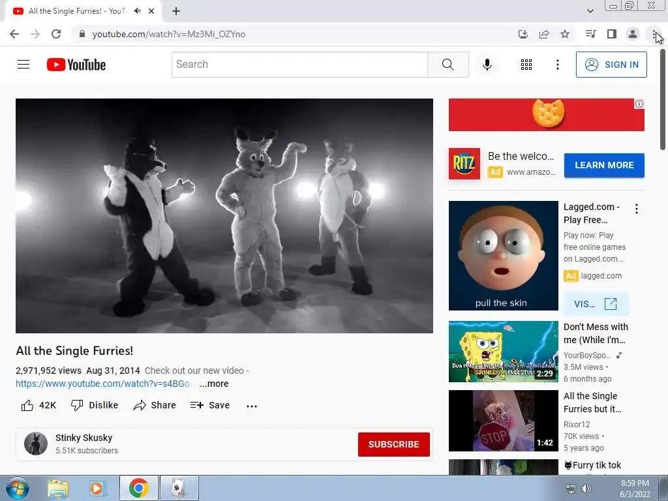The height and width of the screenshot is (501, 668).
Task: Open YouTube settings three-dot menu
Action: click(x=558, y=65)
